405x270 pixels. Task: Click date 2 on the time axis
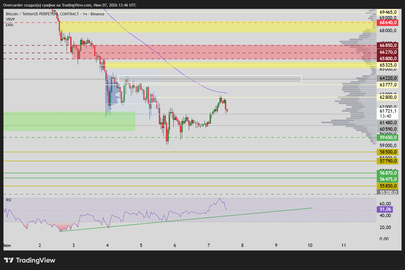pyautogui.click(x=40, y=245)
